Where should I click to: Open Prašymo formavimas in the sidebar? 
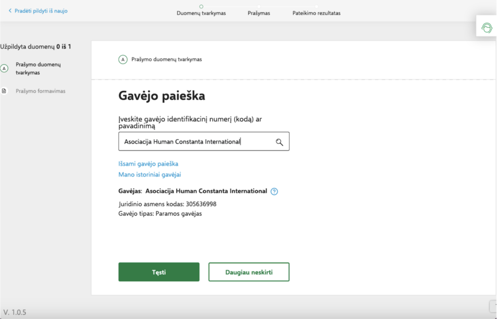40,91
